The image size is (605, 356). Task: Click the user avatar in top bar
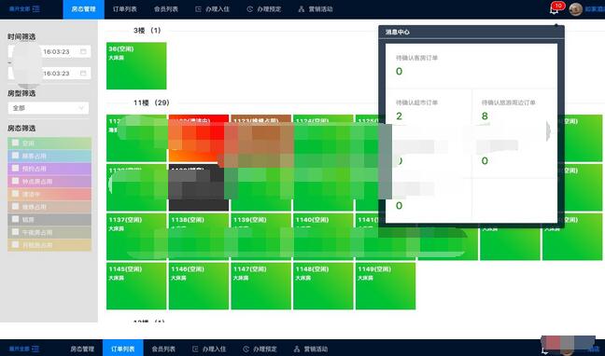pos(575,9)
